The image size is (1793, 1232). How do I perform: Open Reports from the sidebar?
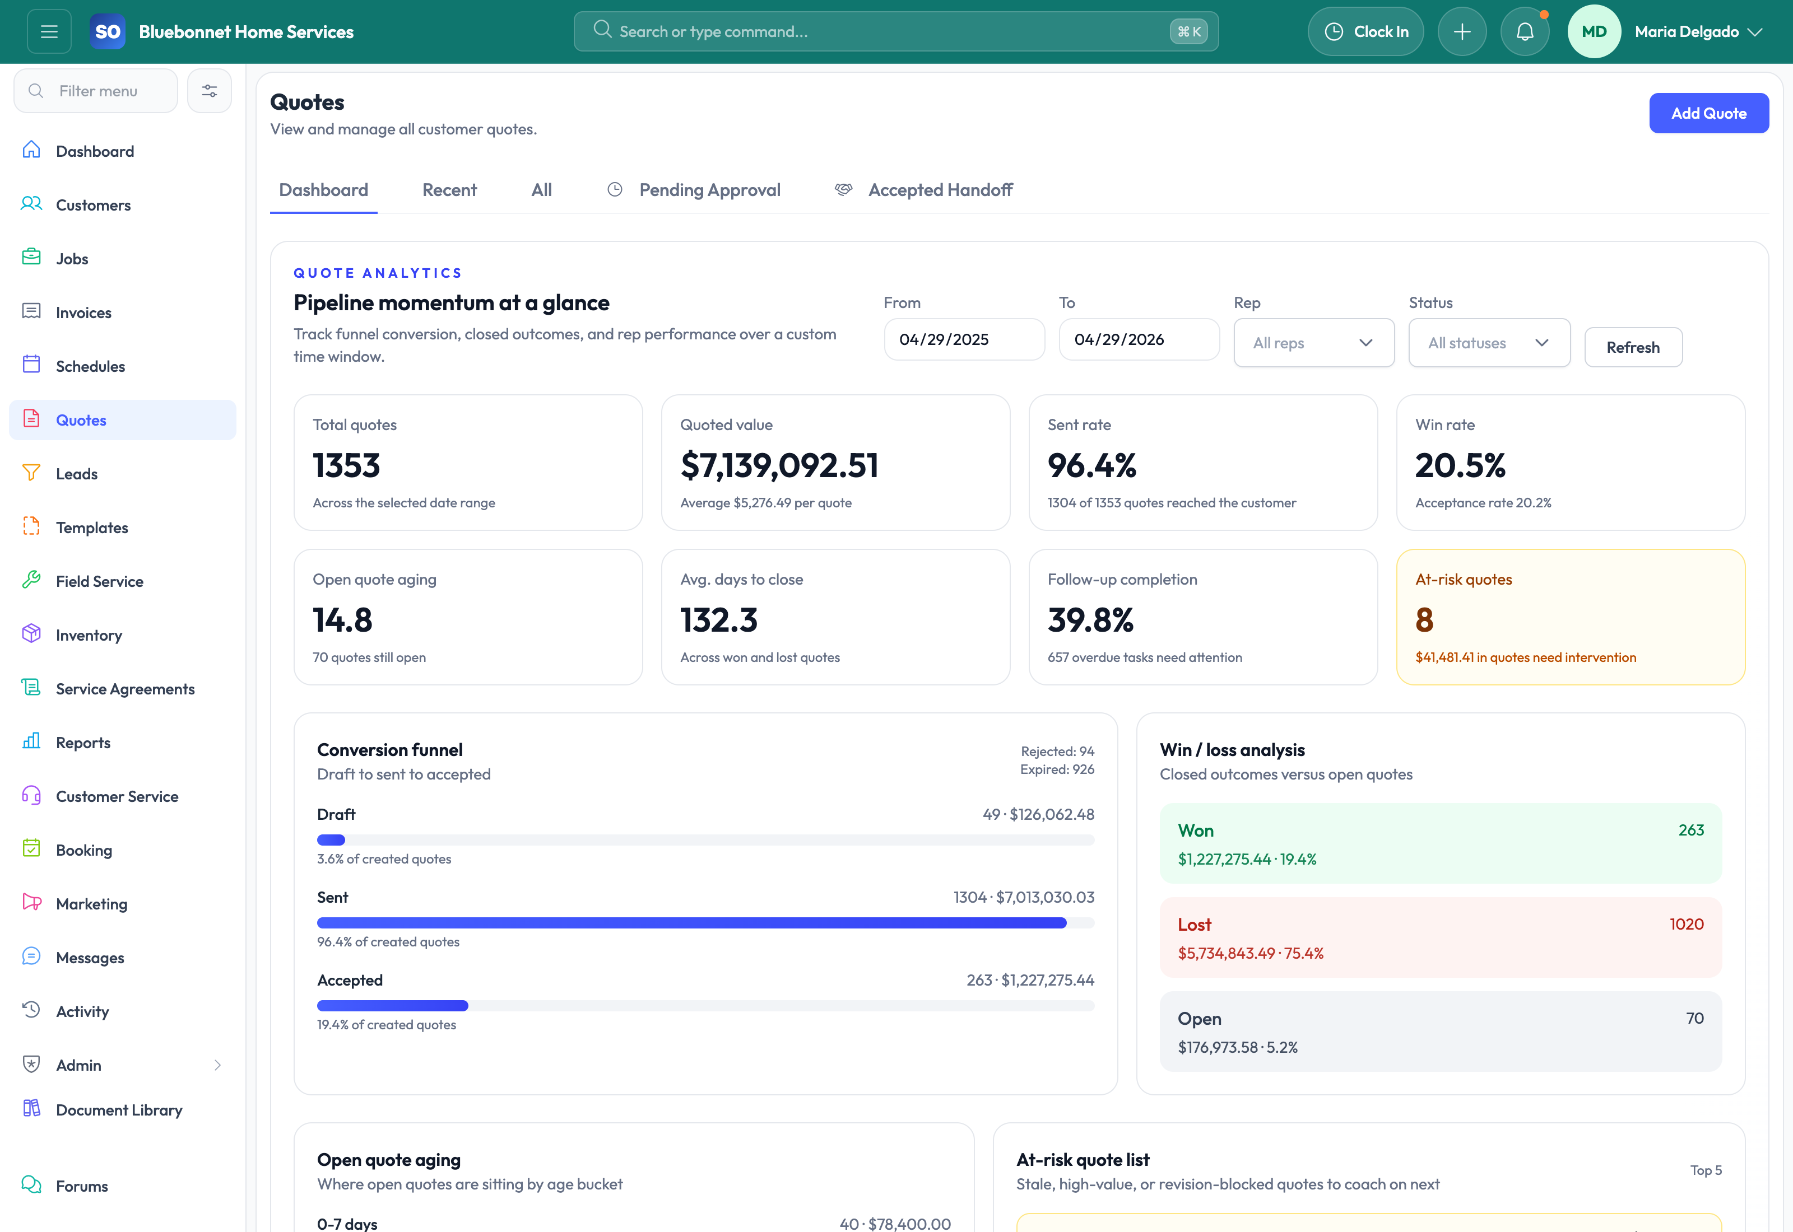(123, 743)
